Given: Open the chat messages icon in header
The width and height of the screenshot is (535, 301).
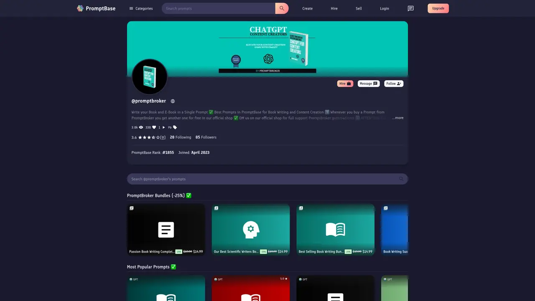Looking at the screenshot, I should tap(410, 8).
